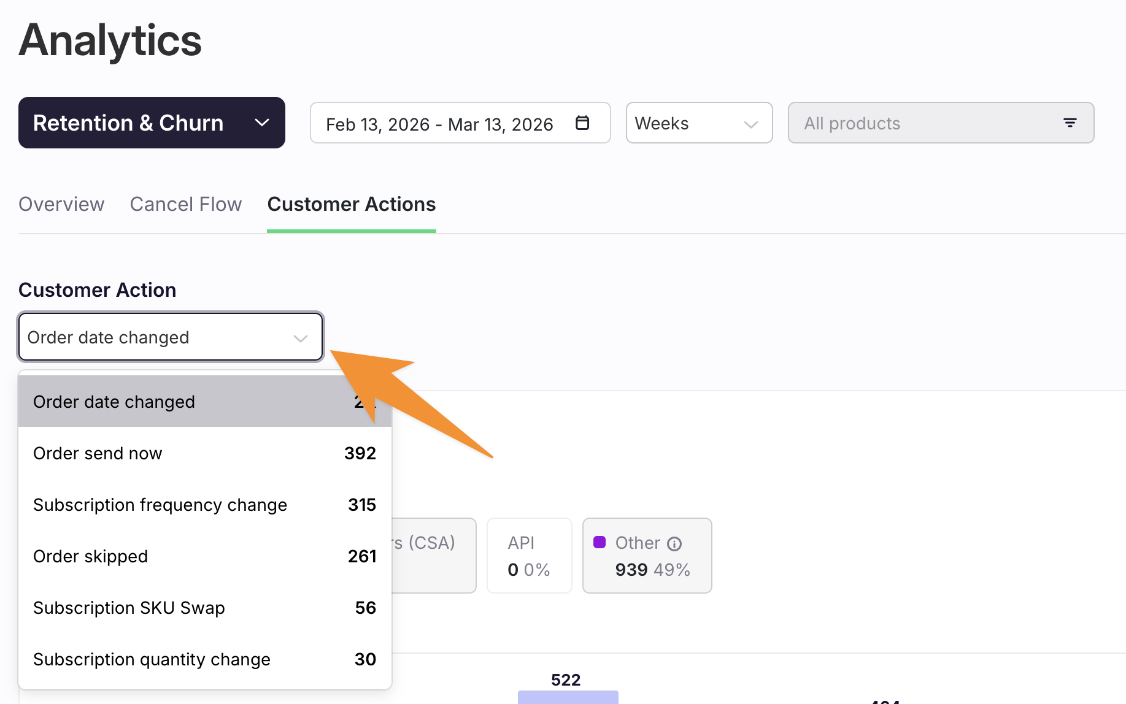Click the Feb 13 – Mar 13 date field
This screenshot has height=704, width=1126.
tap(439, 123)
